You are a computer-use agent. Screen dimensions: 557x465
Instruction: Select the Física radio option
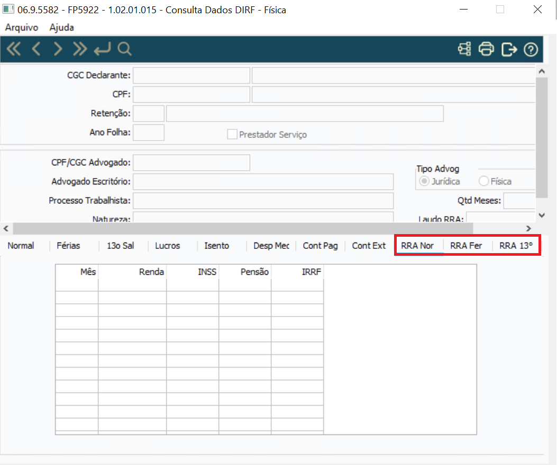tap(483, 181)
